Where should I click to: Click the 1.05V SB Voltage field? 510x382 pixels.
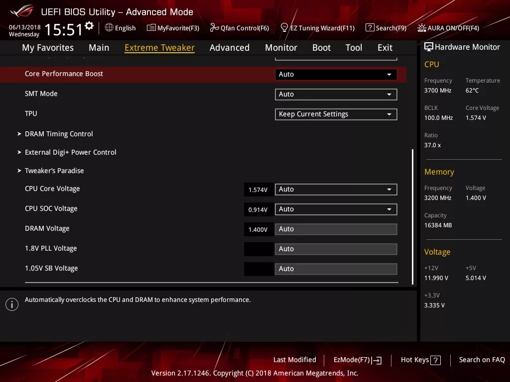tap(336, 269)
